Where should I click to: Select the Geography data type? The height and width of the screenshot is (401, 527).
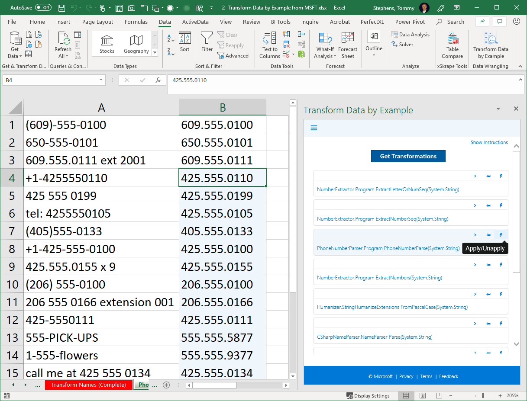coord(136,45)
